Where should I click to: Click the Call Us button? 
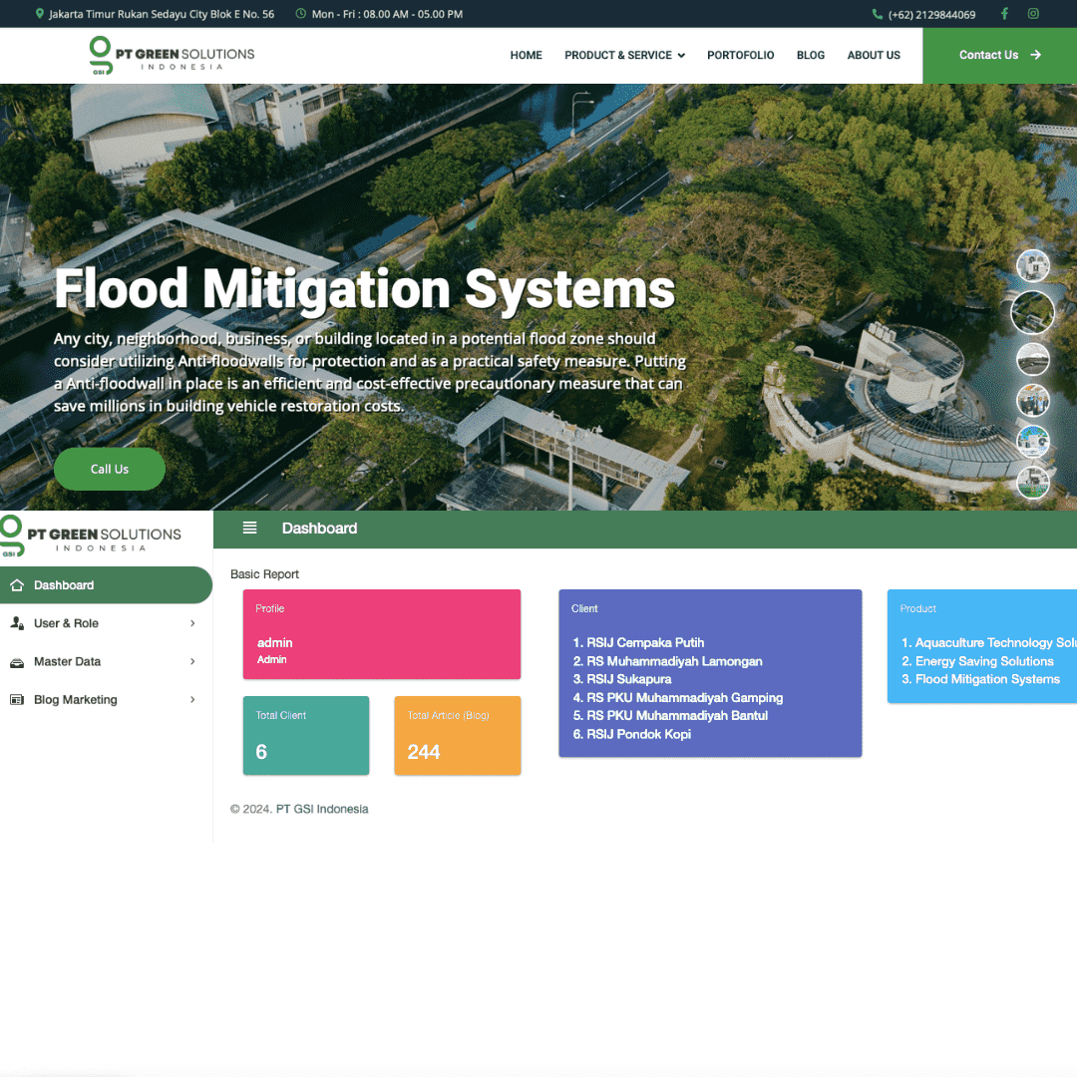pos(110,469)
